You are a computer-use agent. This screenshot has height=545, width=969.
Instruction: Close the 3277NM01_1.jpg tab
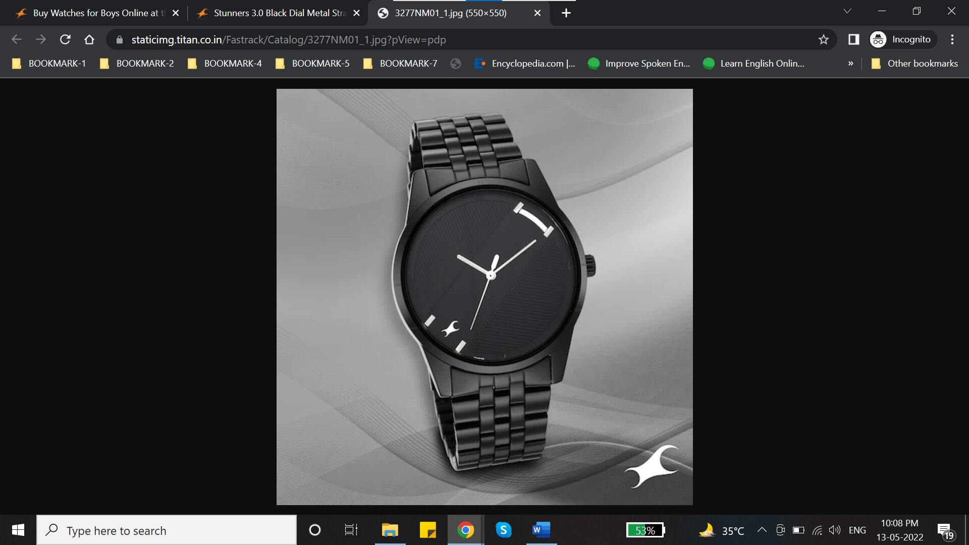click(537, 13)
